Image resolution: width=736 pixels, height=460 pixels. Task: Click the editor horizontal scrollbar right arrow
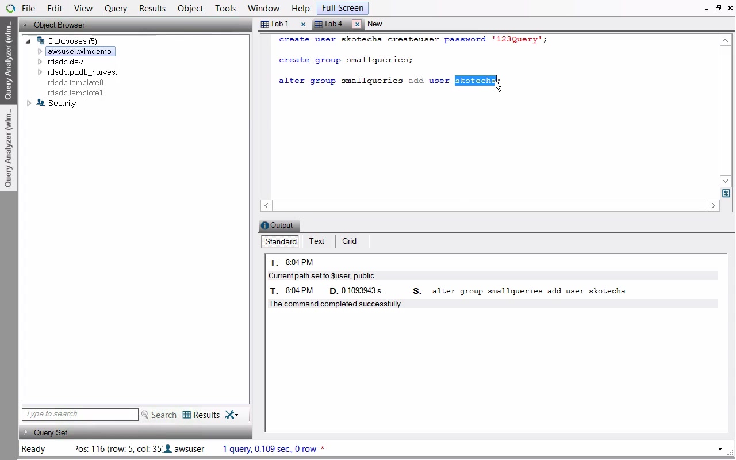[714, 205]
